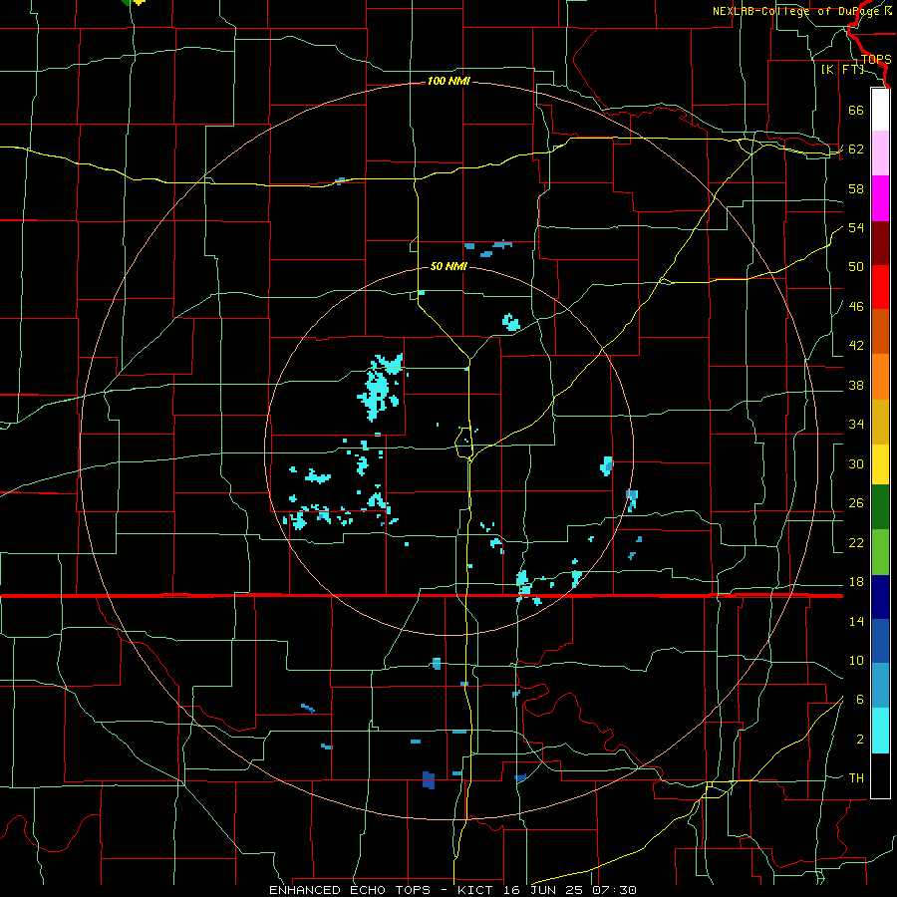Click the 100 NMI range ring label
Screen dimensions: 897x897
tap(448, 82)
